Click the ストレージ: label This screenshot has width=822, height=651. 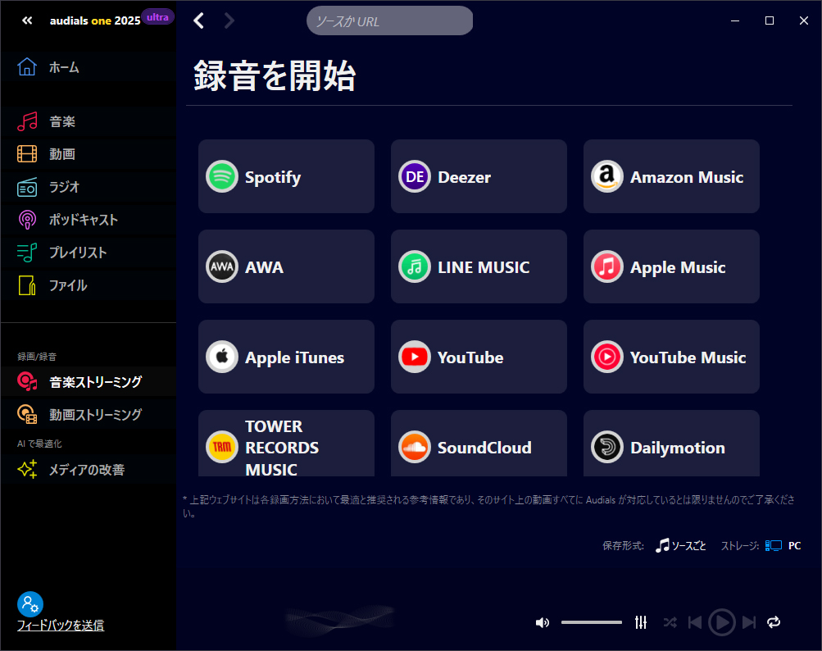pyautogui.click(x=740, y=545)
